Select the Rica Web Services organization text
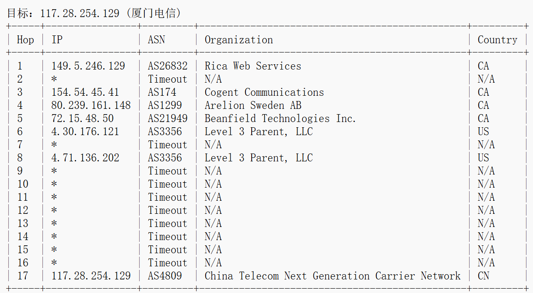 click(x=253, y=66)
